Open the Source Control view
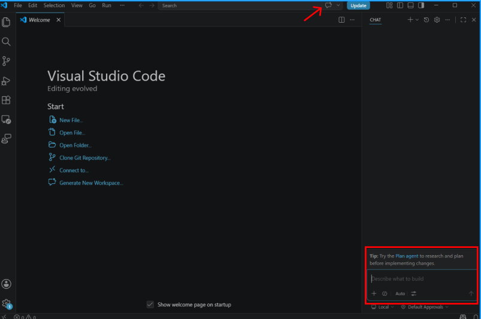 click(6, 61)
